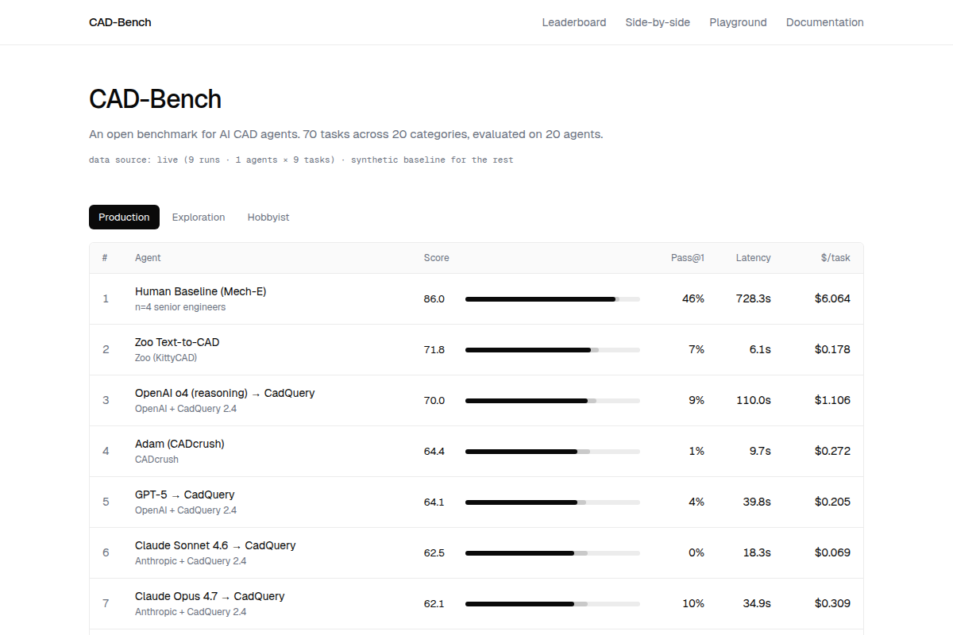Click the score bar for Claude Opus 4.7
953x635 pixels.
tap(553, 604)
